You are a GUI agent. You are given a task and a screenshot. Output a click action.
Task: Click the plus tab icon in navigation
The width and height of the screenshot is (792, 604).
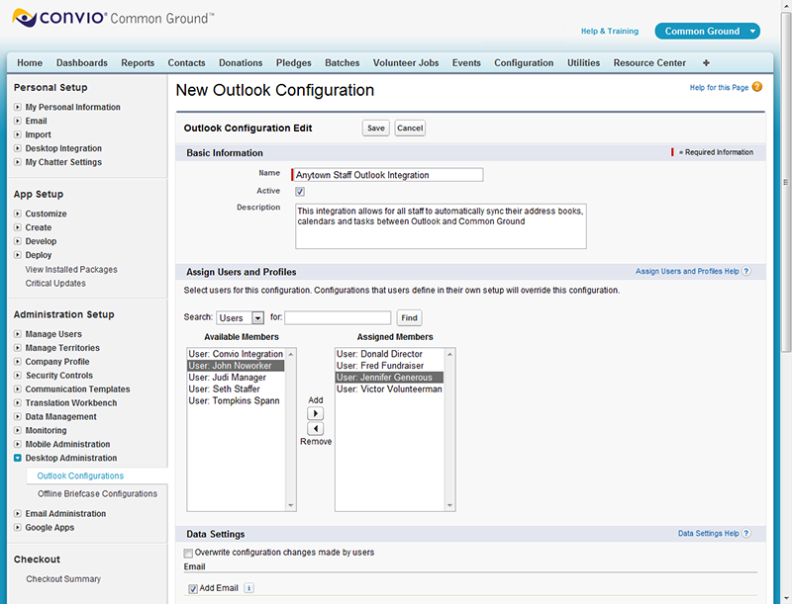click(x=706, y=63)
